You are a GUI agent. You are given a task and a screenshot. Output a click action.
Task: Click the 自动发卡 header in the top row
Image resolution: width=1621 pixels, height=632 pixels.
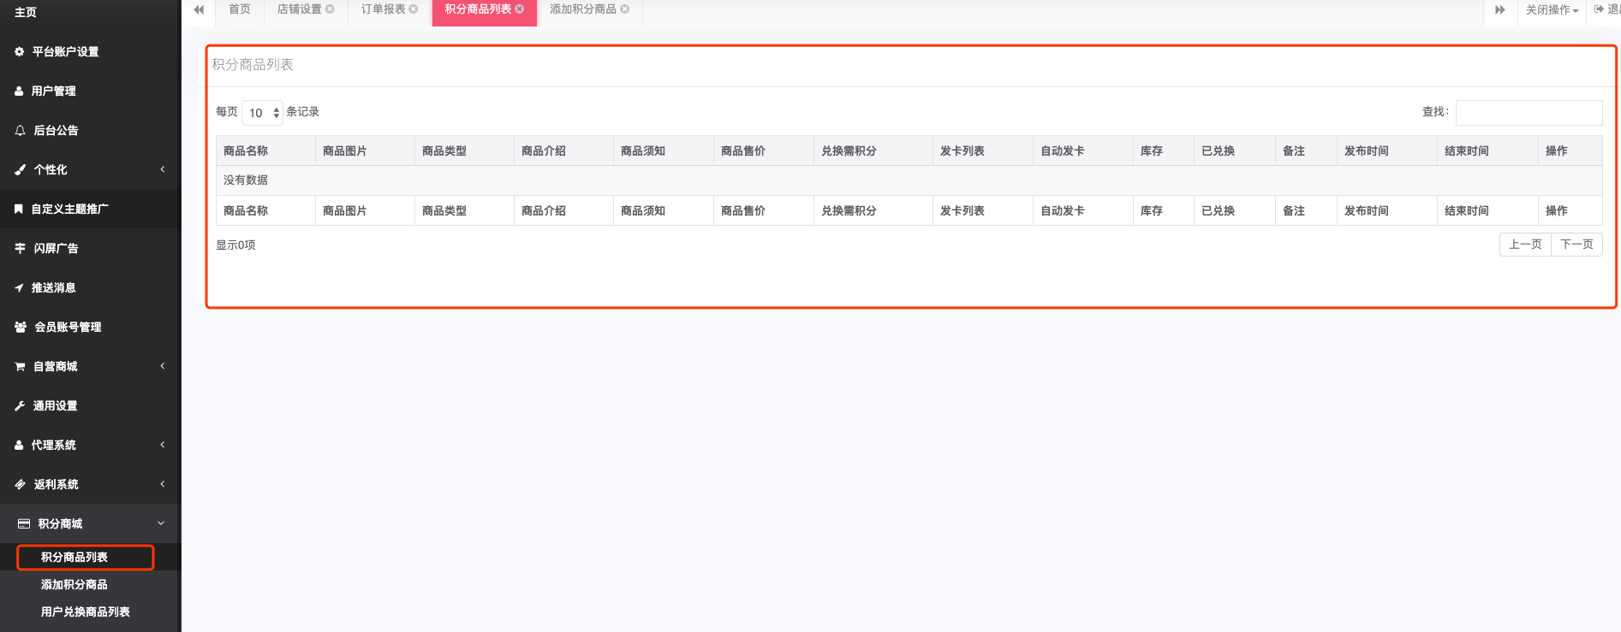pos(1083,151)
